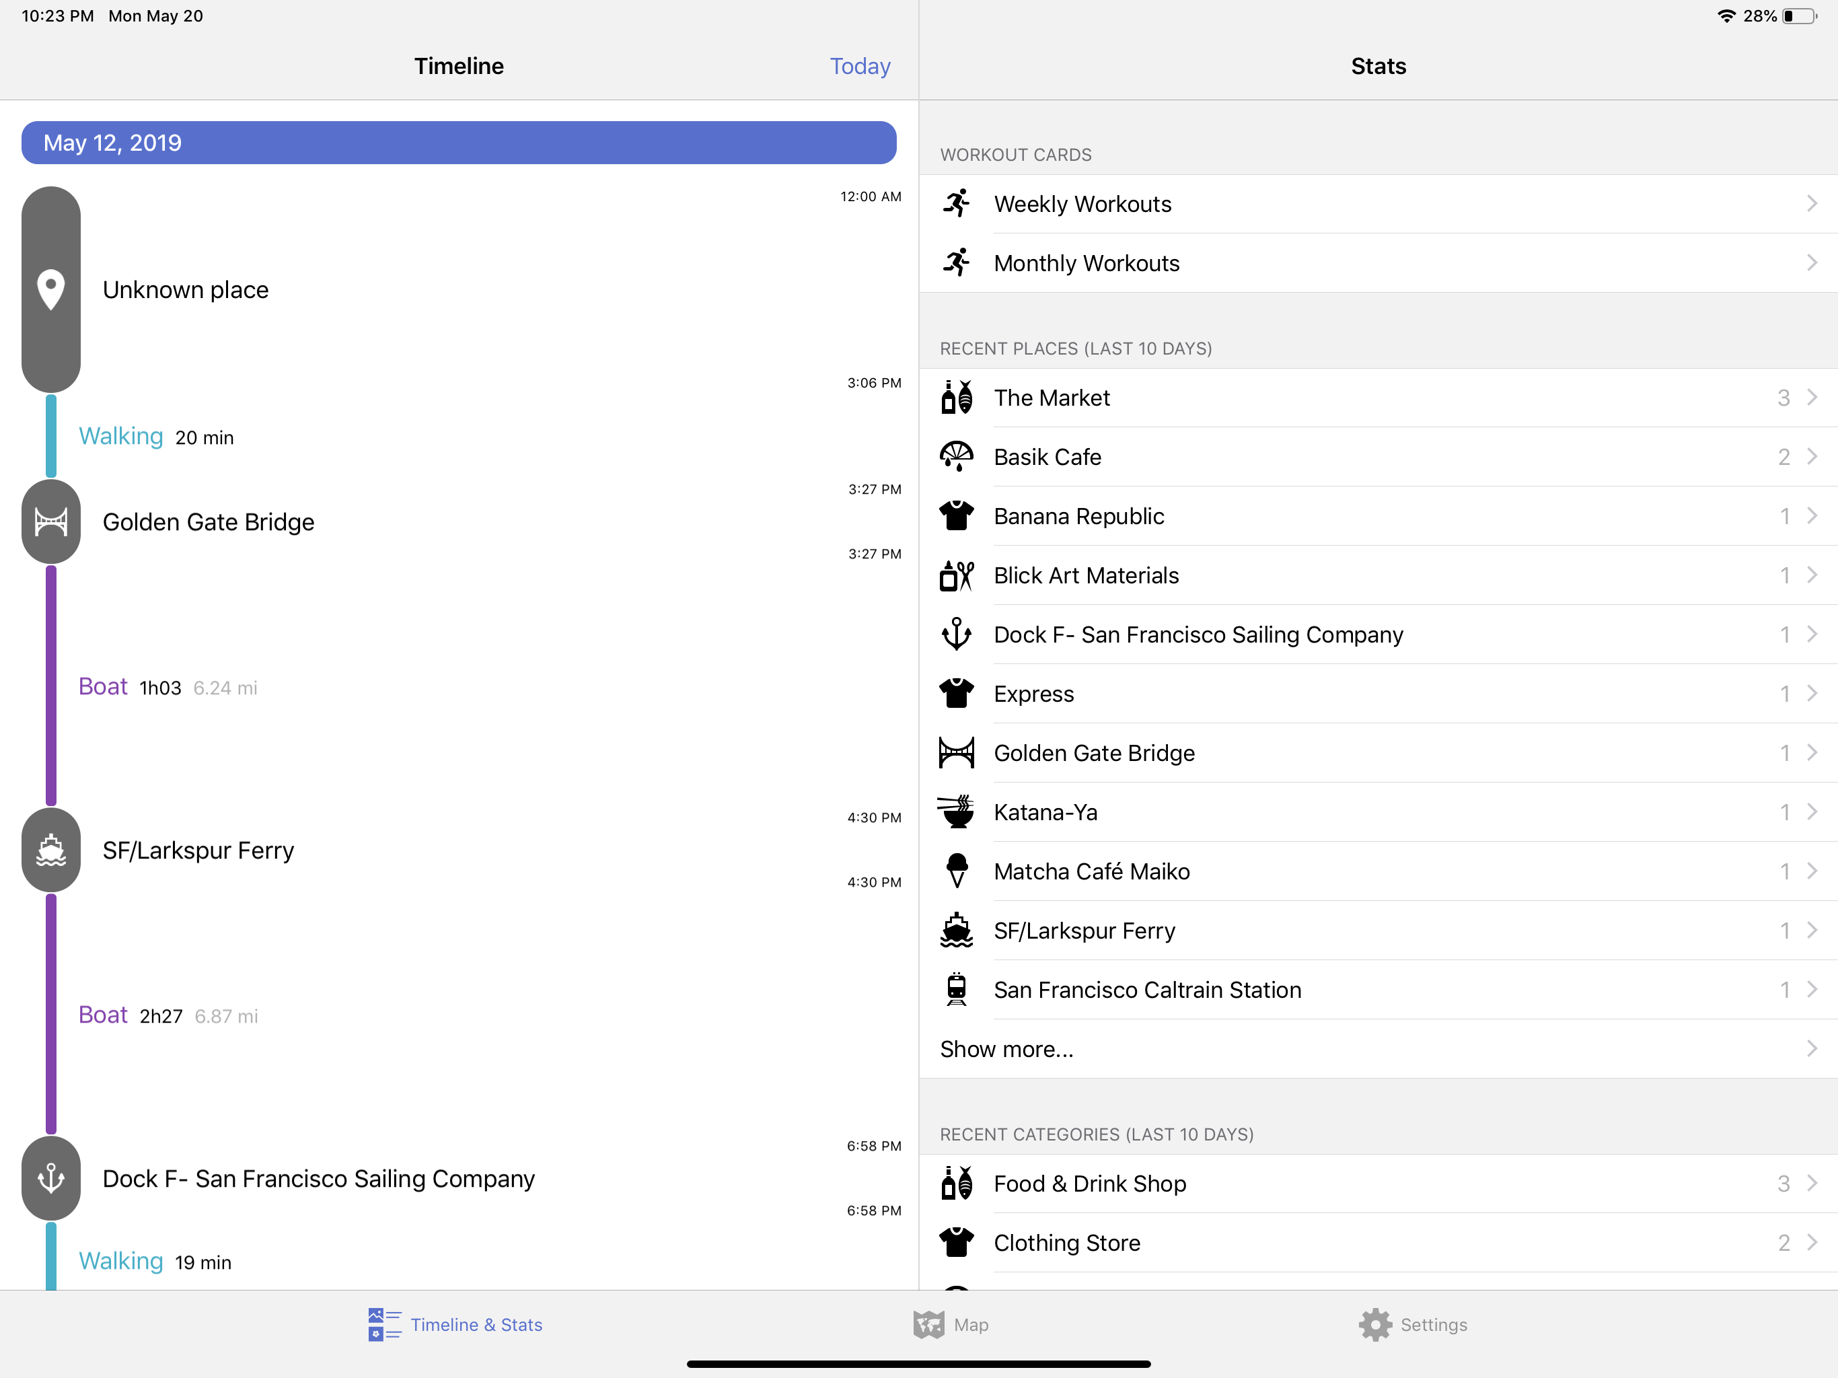Open Blick Art Materials place row
The height and width of the screenshot is (1378, 1838).
1378,575
